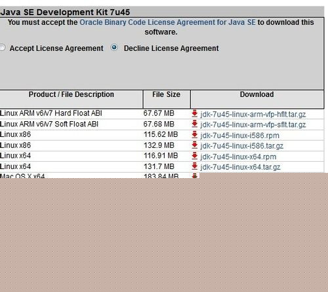This screenshot has height=292, width=328.
Task: Download jdk-7u45-linux-x64.rpm
Action: (x=238, y=156)
